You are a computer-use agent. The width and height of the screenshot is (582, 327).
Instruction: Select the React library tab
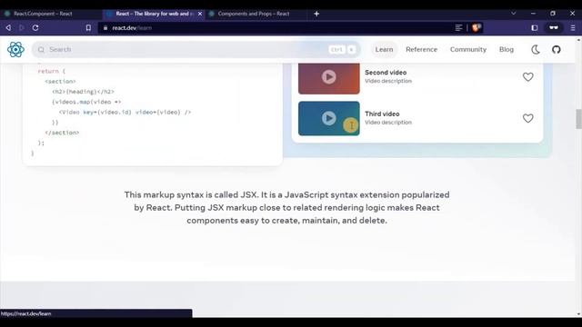(x=154, y=14)
